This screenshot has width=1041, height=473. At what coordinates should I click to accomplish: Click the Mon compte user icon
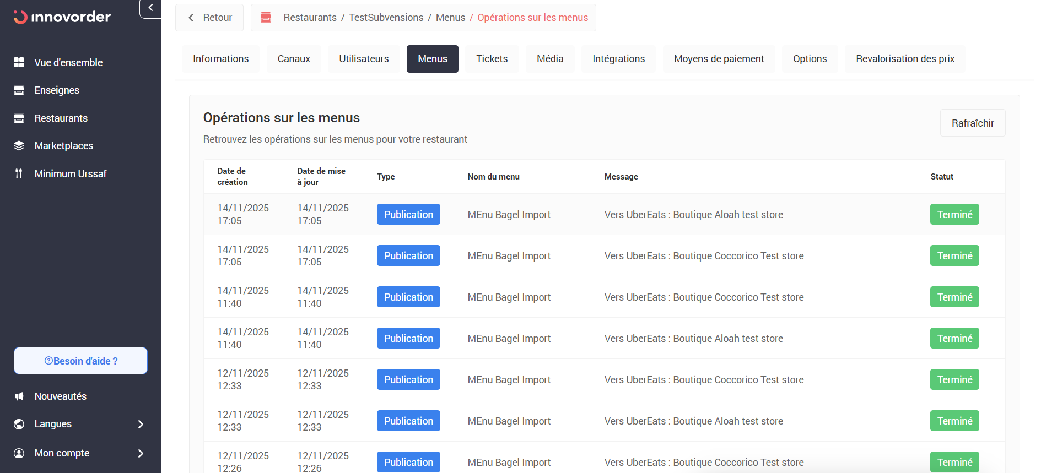(x=19, y=453)
